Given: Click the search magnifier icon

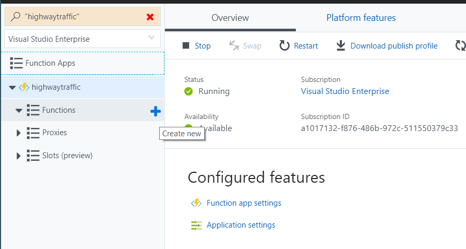Looking at the screenshot, I should click(x=15, y=17).
